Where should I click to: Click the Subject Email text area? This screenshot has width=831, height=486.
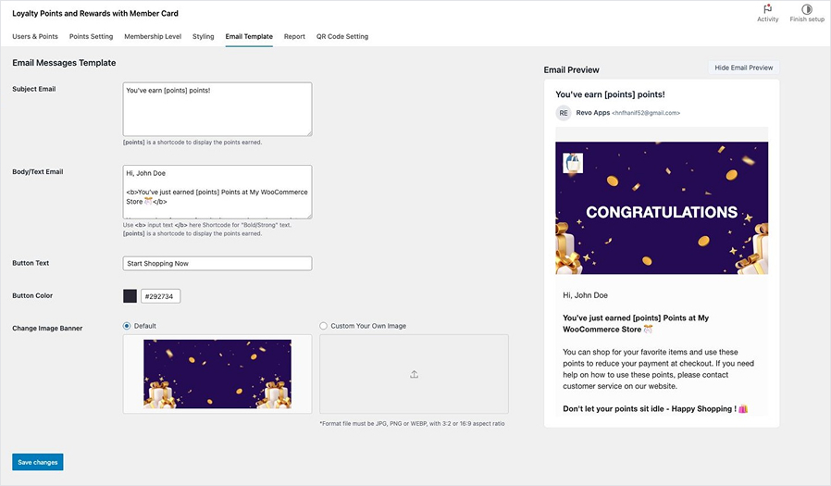click(217, 109)
